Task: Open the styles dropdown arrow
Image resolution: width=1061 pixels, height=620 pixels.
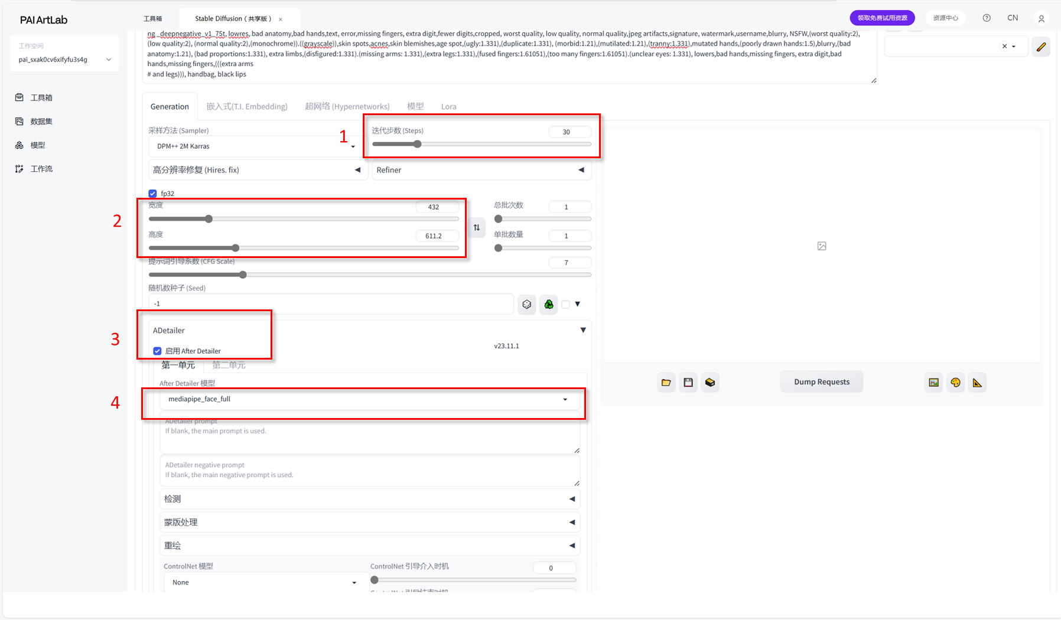Action: [1014, 46]
